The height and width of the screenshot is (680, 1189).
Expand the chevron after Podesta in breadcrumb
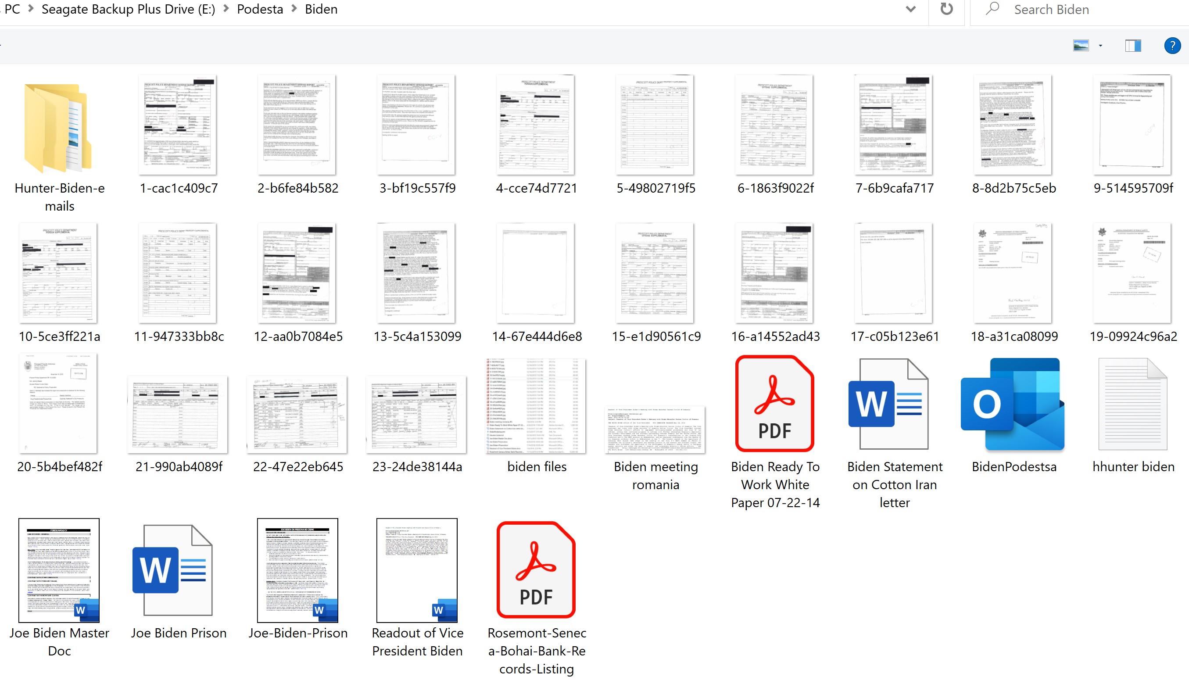point(294,9)
